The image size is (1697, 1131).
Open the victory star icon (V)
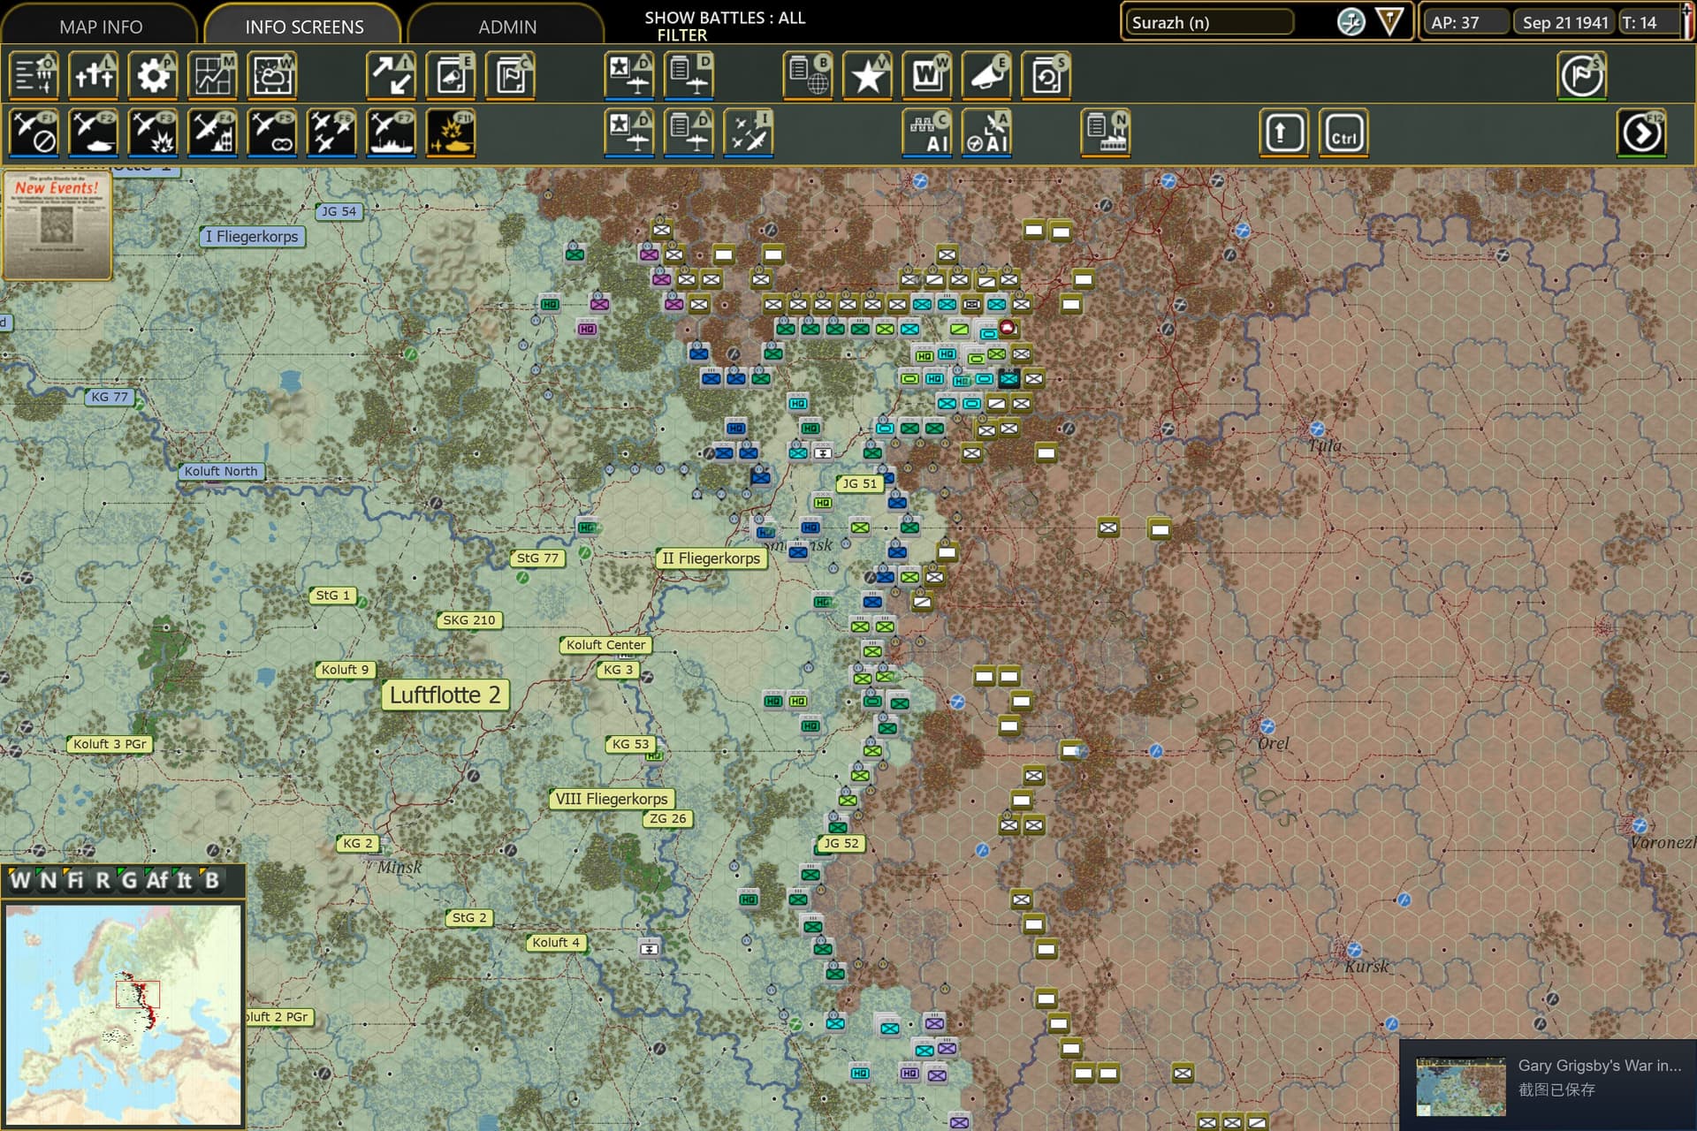[868, 75]
